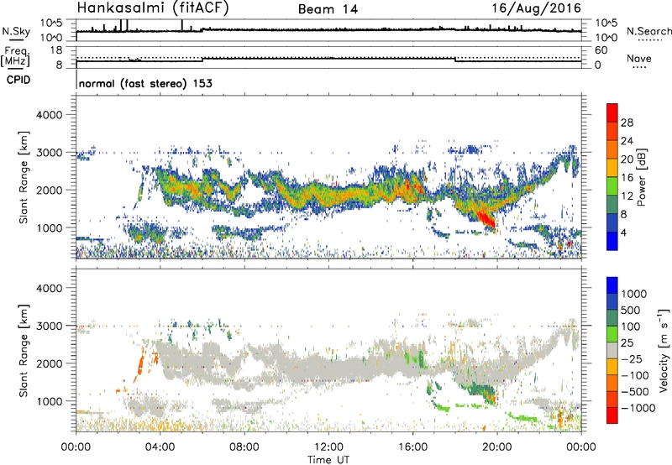Click the 'CPID' label
Screen dimensions: 672x465
(x=18, y=80)
